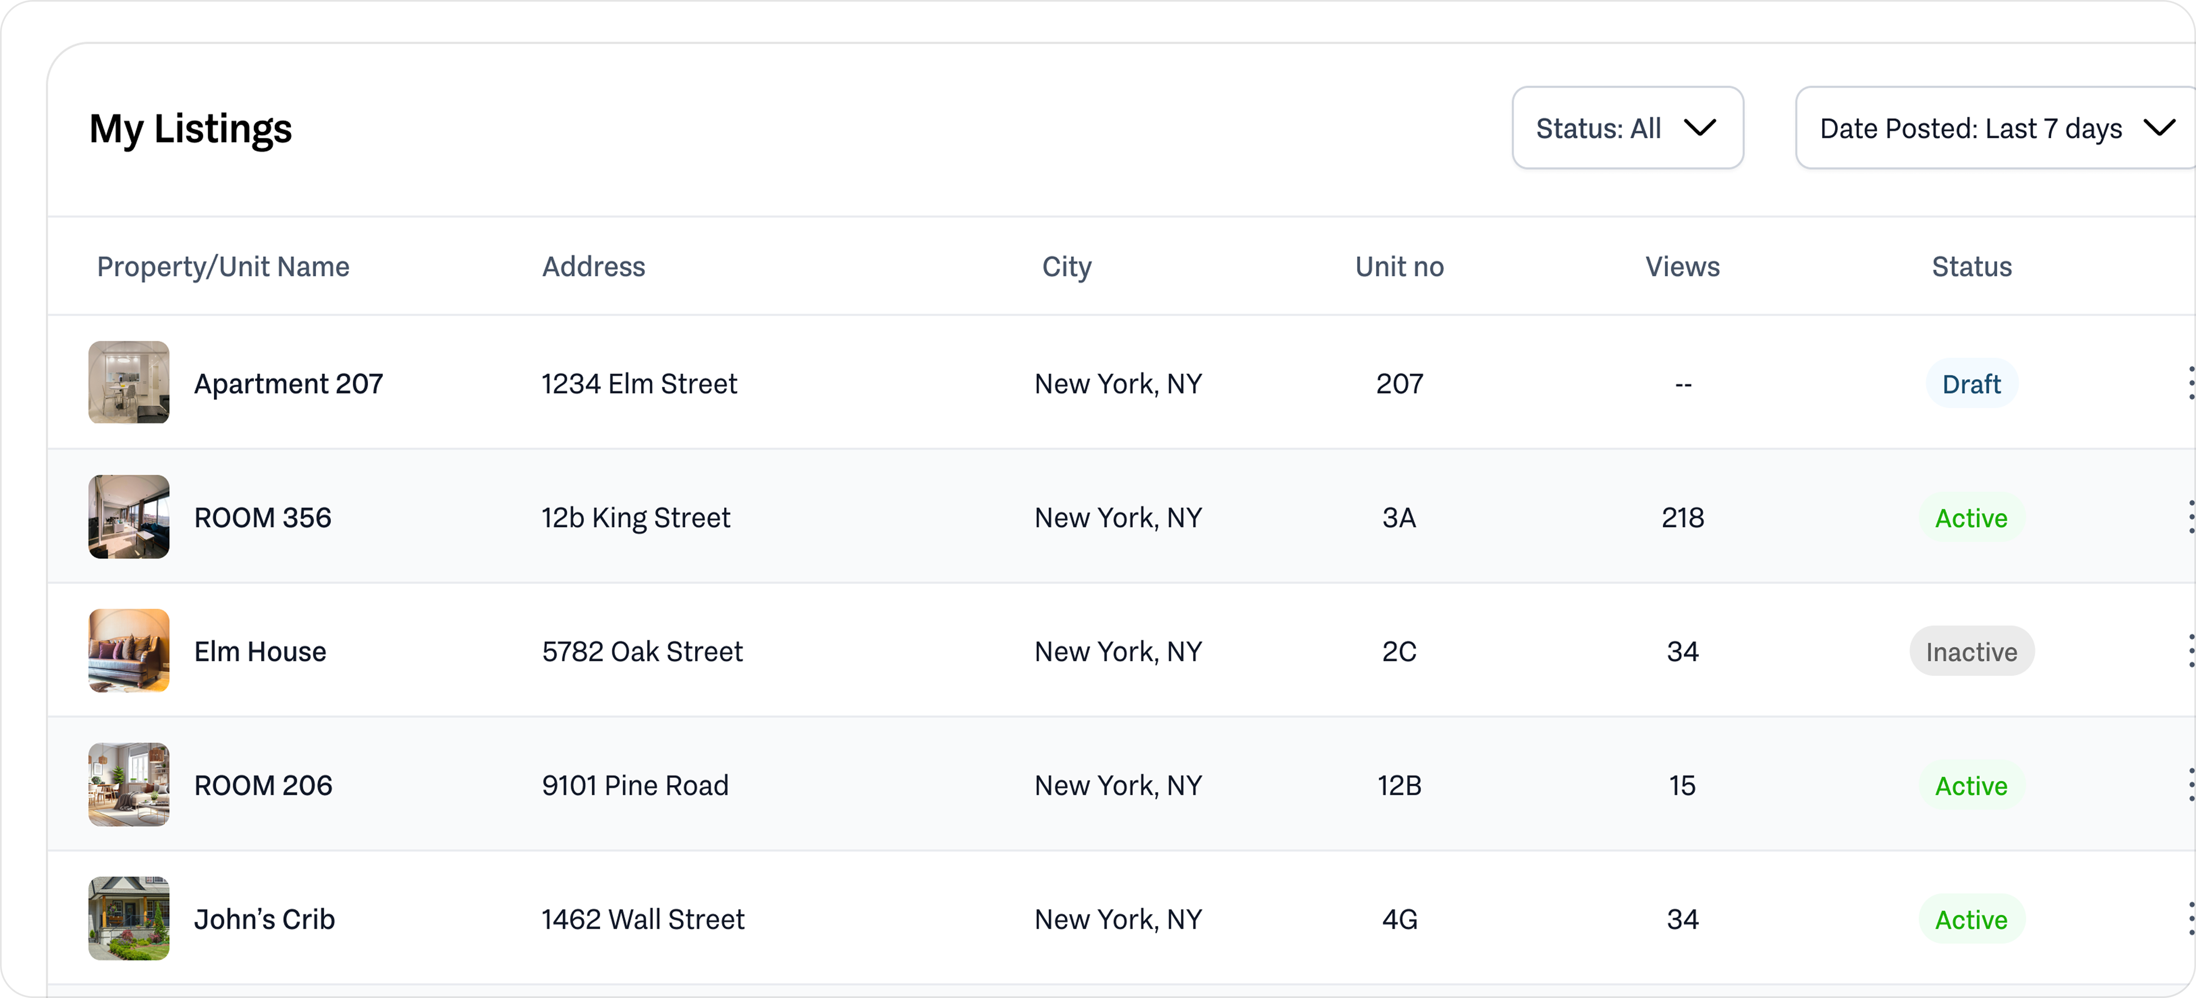Sort by Unit no column header

coord(1400,267)
